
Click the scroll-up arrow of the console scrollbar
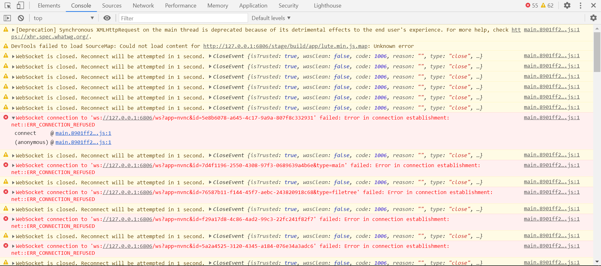coord(597,28)
